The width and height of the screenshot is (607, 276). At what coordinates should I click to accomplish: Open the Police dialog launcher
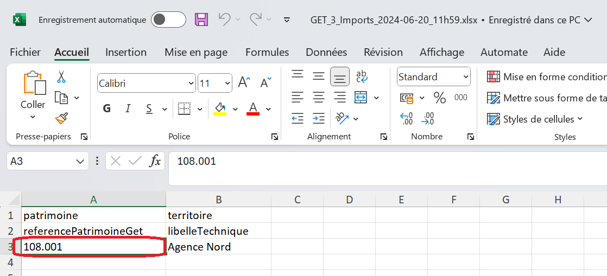(x=275, y=137)
